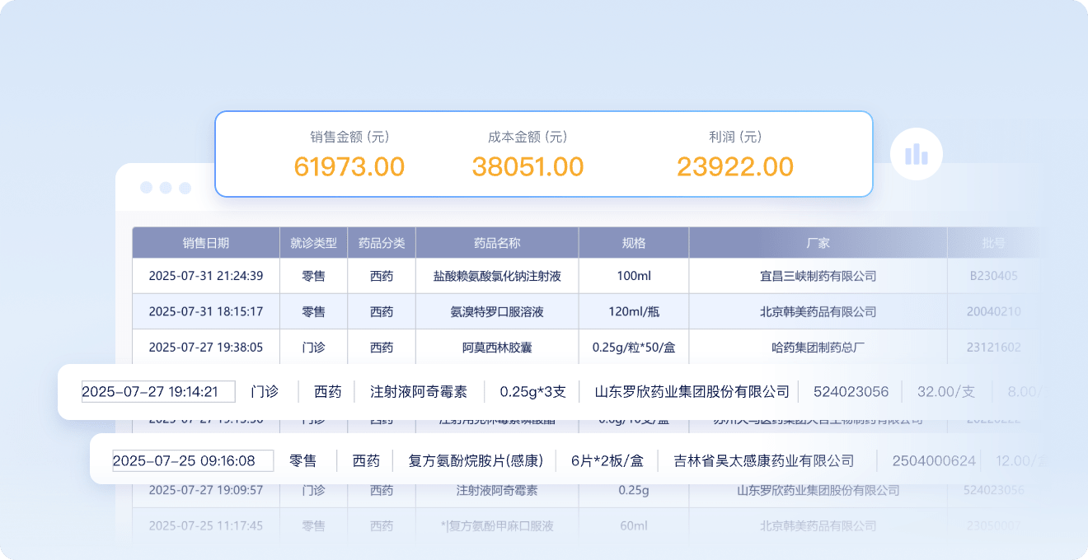Screen dimensions: 1088x560
Task: Click the 就诊类型 column header
Action: click(313, 243)
